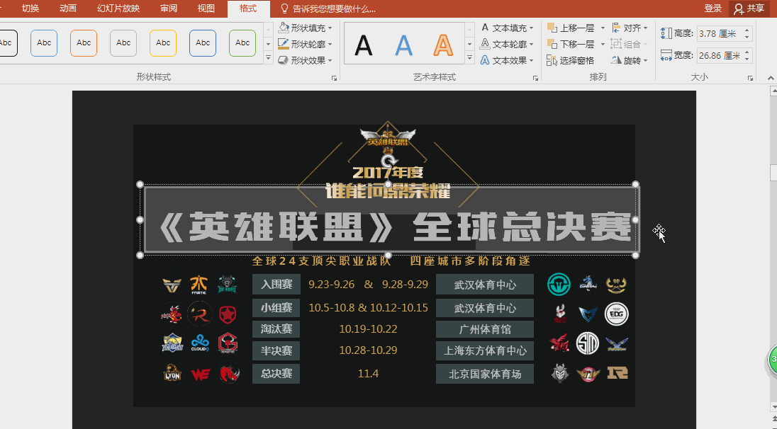Click 上移一层 bring forward
This screenshot has width=777, height=429.
pyautogui.click(x=571, y=28)
